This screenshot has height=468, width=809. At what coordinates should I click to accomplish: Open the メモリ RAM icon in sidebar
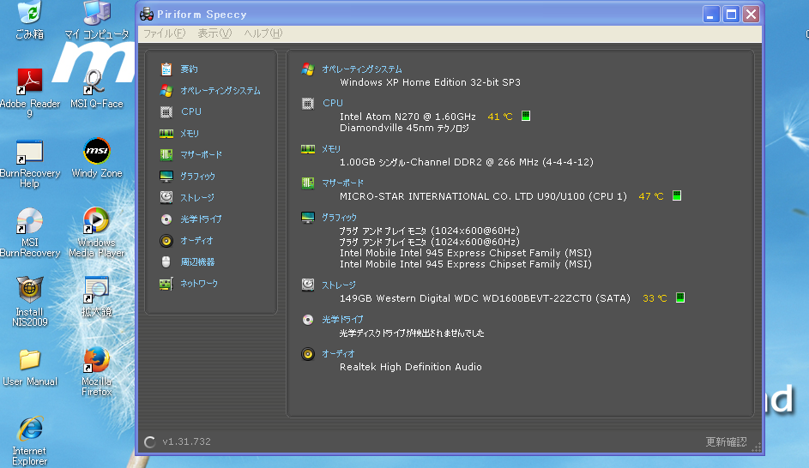point(166,134)
